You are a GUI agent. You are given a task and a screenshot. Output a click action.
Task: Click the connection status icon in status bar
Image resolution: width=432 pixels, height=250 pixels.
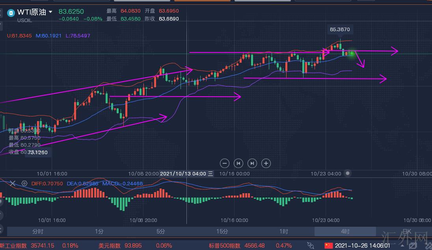[x=311, y=246]
